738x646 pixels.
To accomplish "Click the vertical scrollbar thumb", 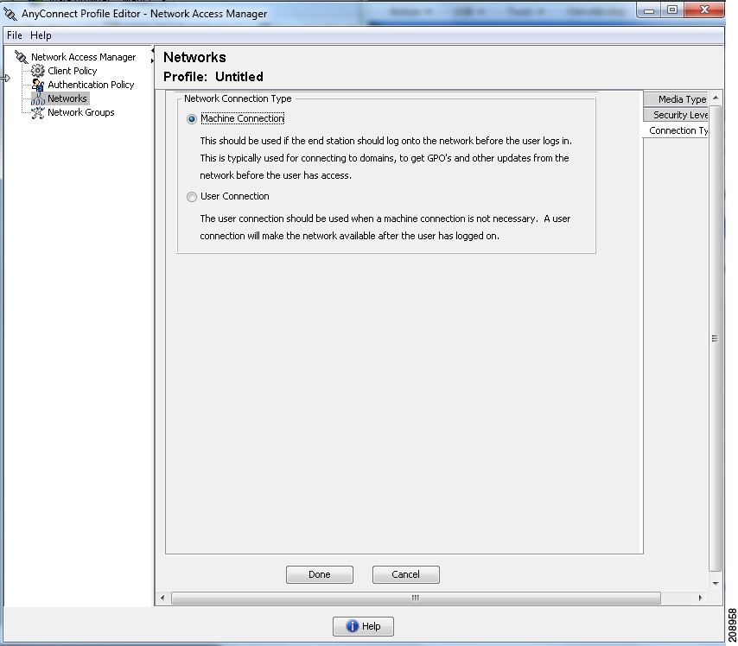I will pyautogui.click(x=716, y=339).
